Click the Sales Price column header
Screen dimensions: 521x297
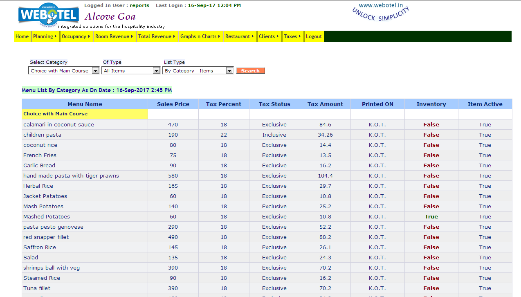point(173,104)
